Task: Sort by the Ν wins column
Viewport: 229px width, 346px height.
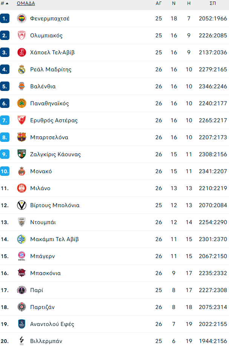Action: tap(174, 3)
